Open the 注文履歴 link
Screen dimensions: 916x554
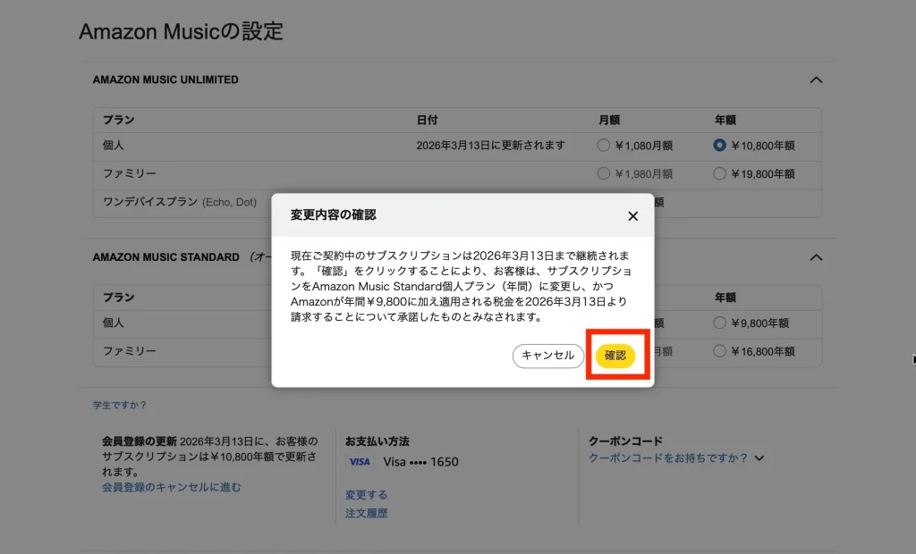pos(366,514)
